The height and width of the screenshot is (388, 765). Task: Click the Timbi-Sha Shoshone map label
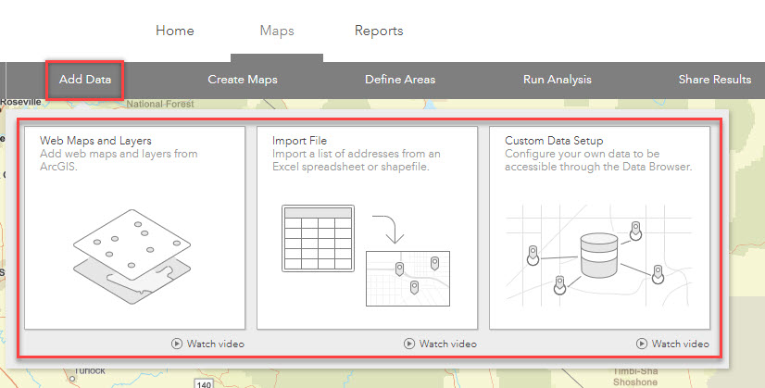click(634, 377)
